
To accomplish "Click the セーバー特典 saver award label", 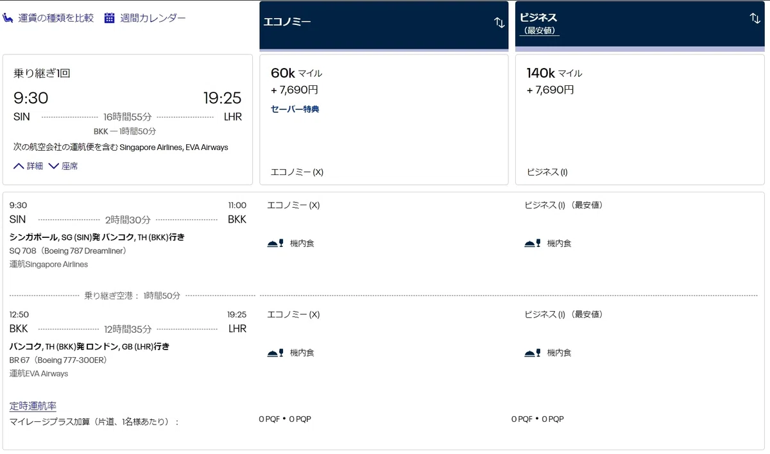I will (295, 109).
